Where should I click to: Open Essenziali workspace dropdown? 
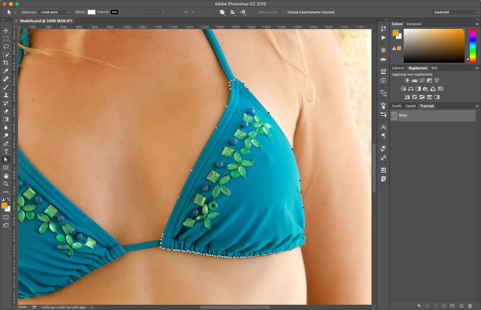455,12
